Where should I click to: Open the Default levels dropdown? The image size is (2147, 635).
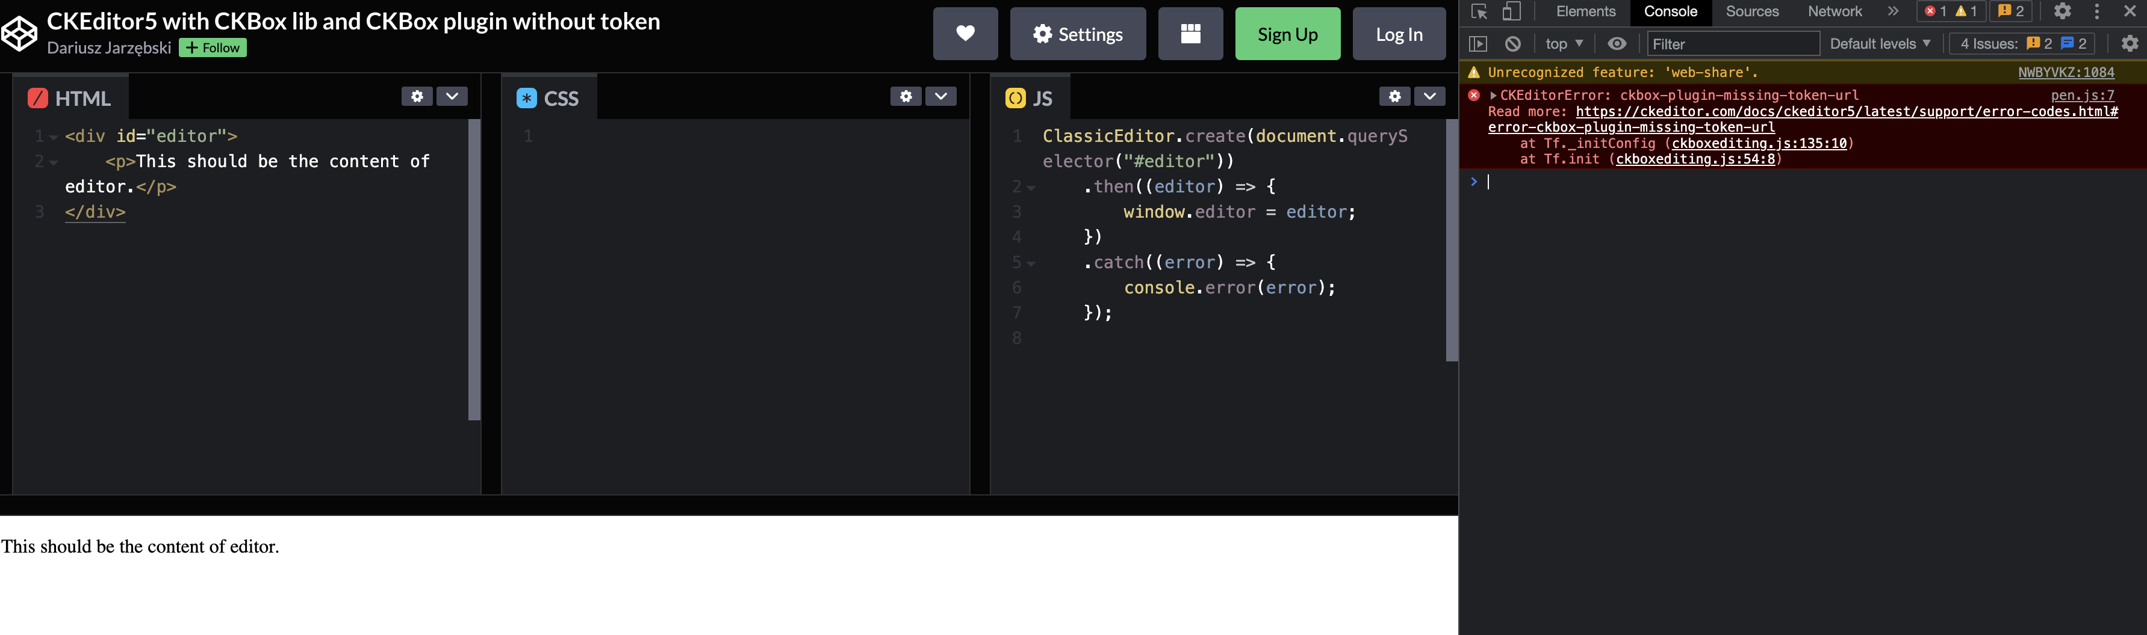(x=1878, y=43)
